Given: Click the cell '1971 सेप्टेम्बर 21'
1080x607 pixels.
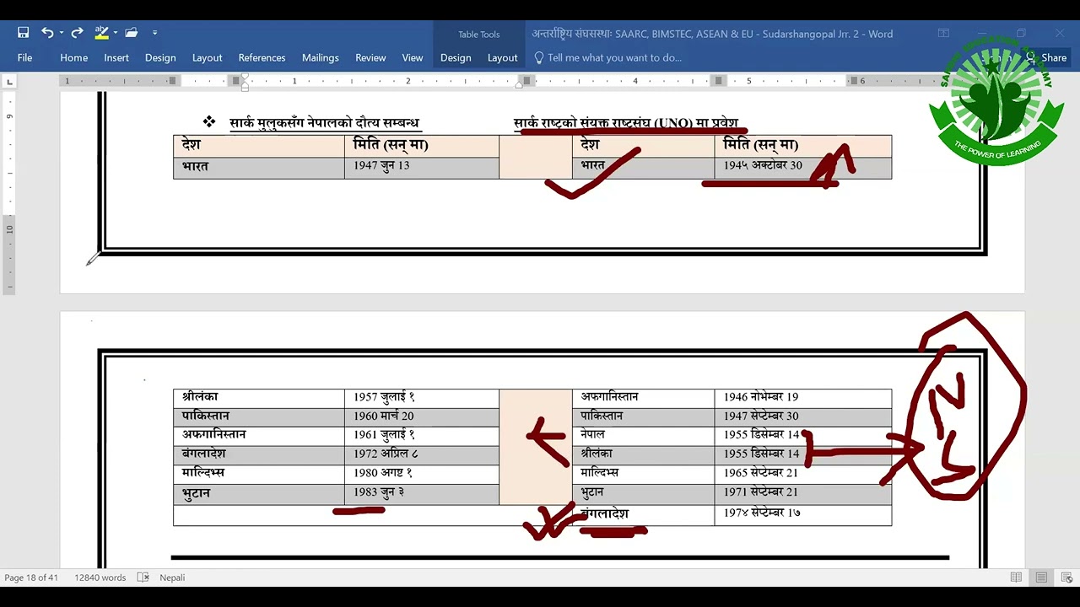Looking at the screenshot, I should [802, 492].
